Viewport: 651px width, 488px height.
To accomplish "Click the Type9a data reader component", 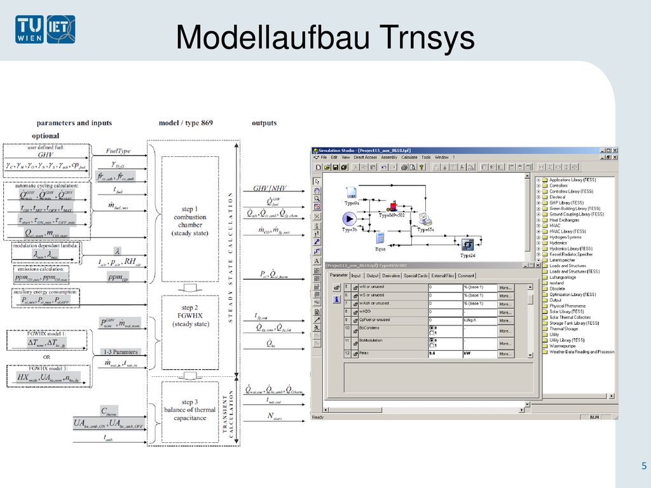I will [x=351, y=193].
